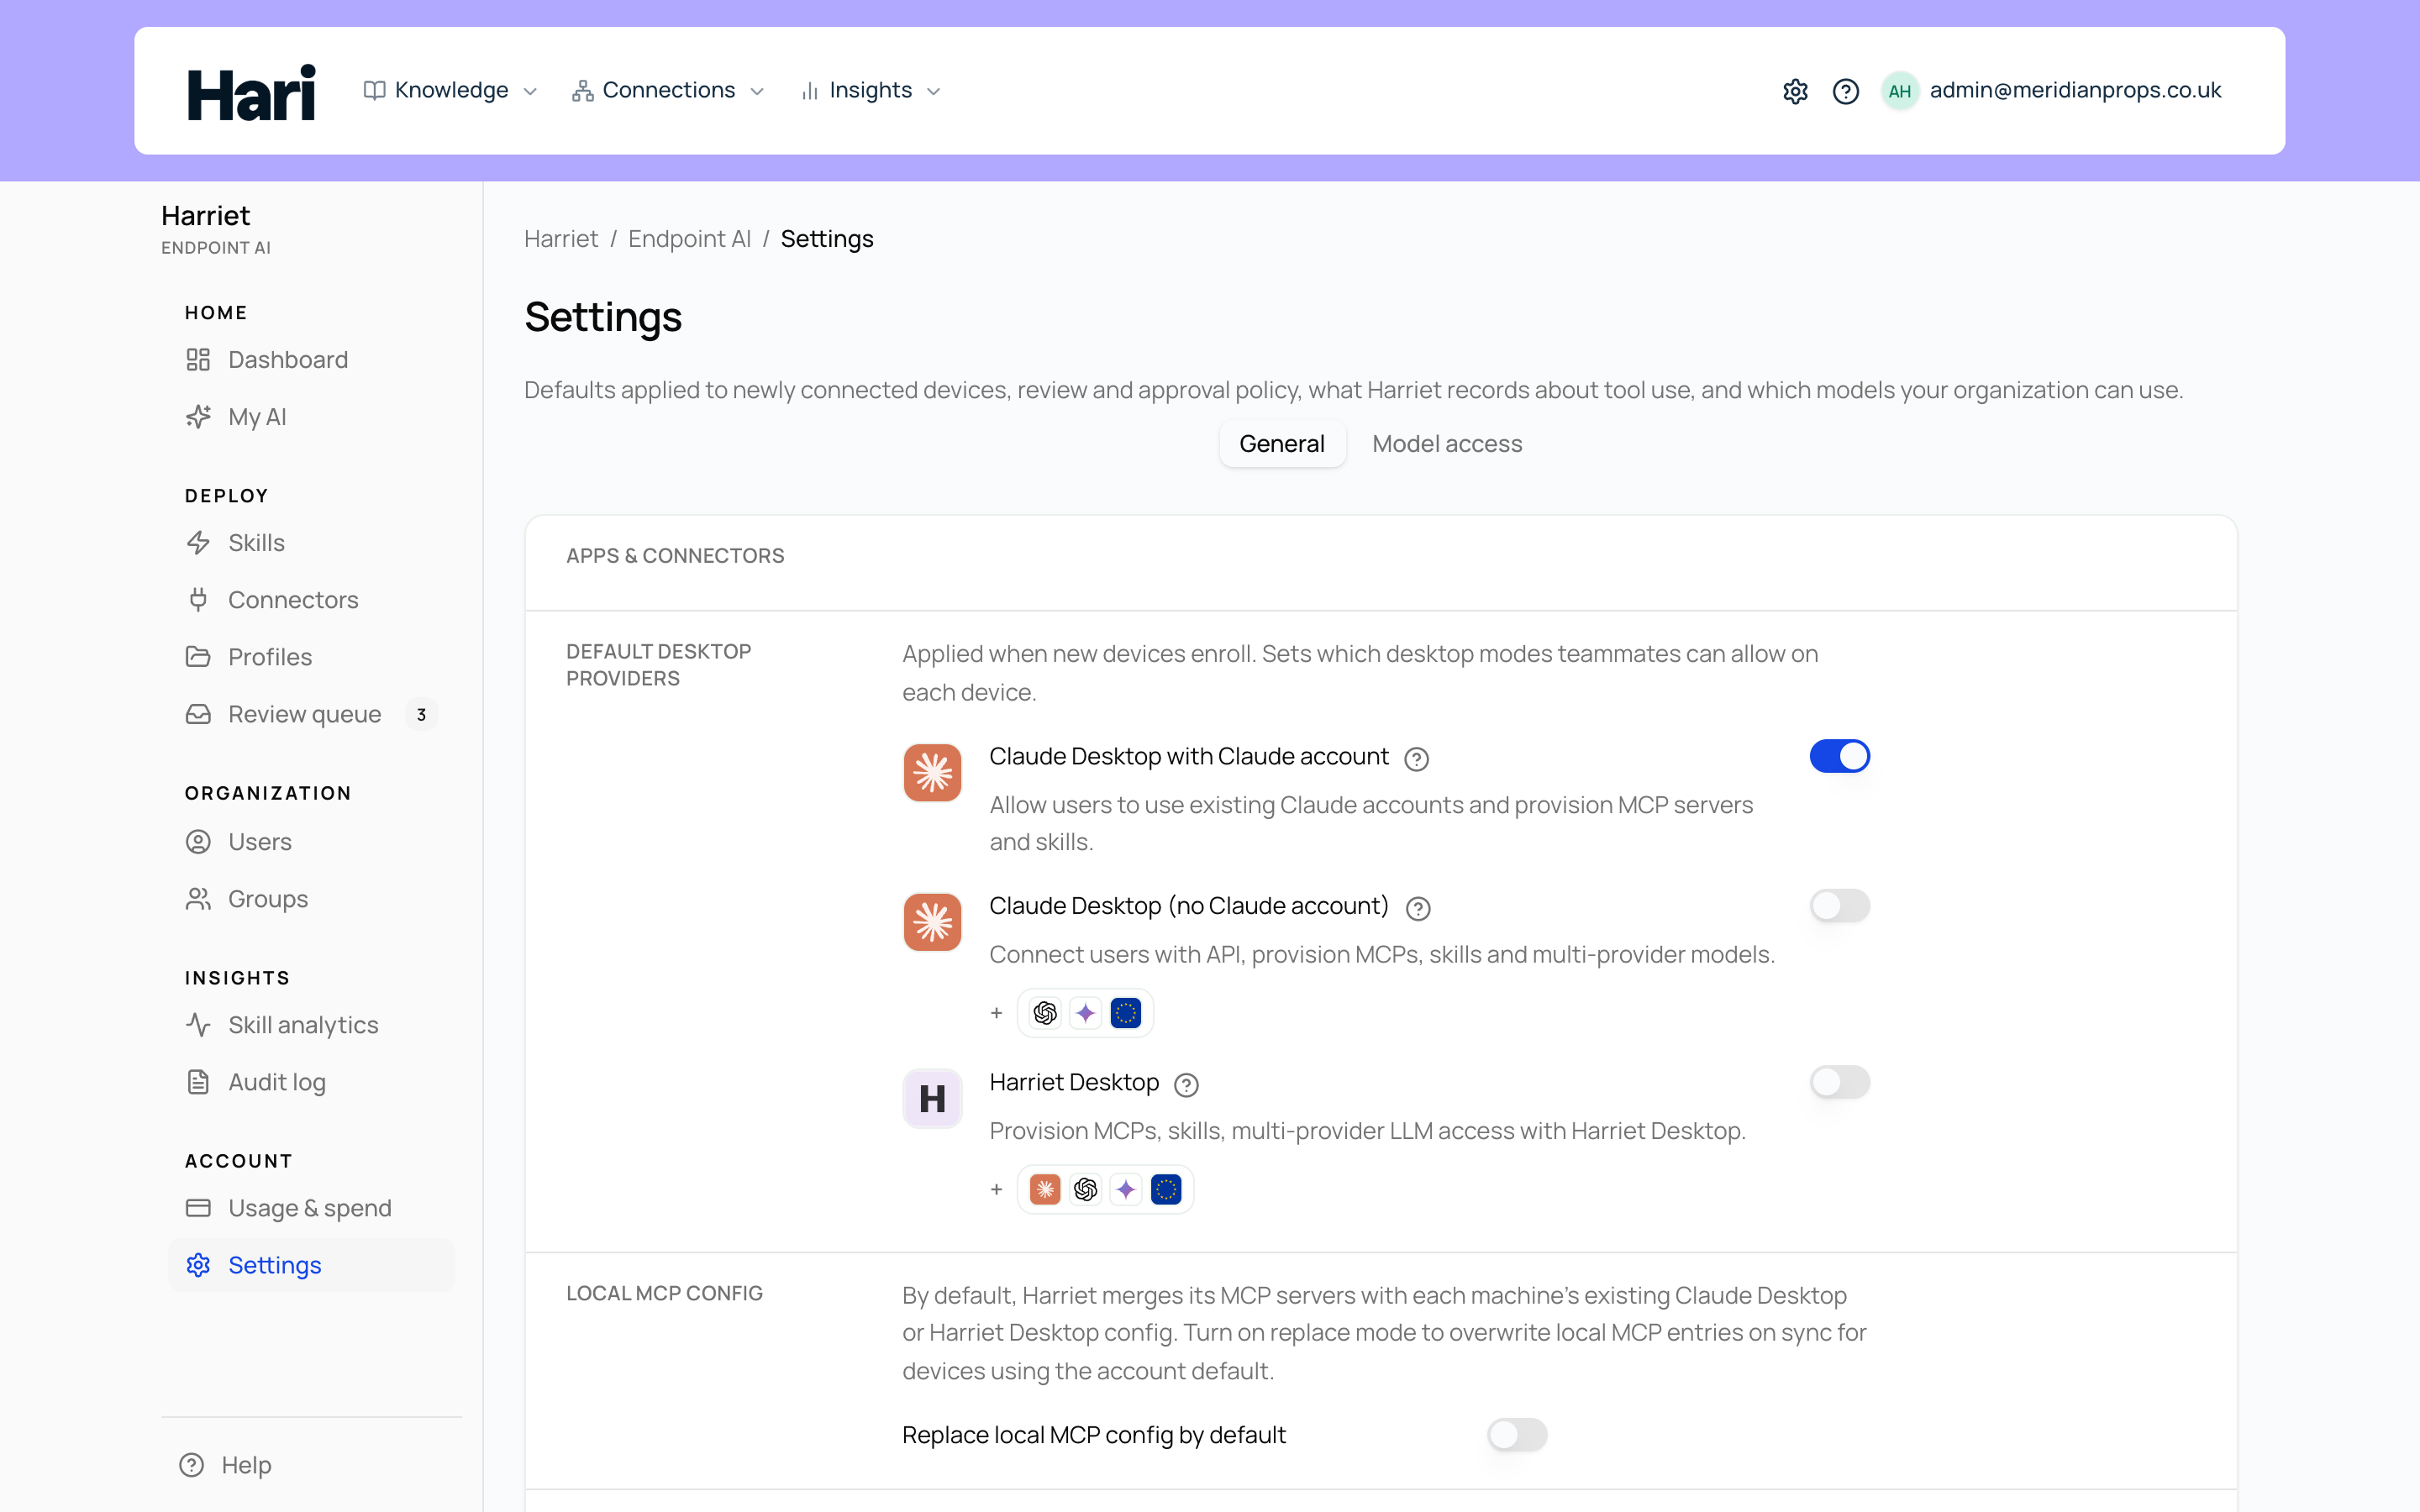Click the Gemini sparkle icon under Claude Desktop (no Claude account)
Viewport: 2420px width, 1512px height.
click(x=1085, y=1013)
